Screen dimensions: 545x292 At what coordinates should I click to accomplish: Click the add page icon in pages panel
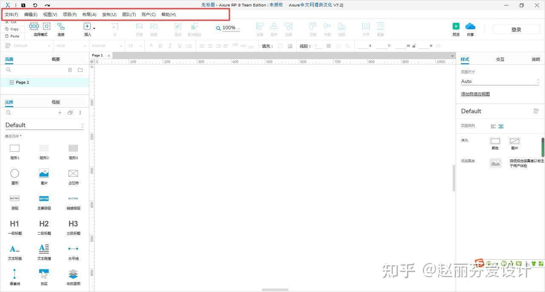tap(70, 70)
